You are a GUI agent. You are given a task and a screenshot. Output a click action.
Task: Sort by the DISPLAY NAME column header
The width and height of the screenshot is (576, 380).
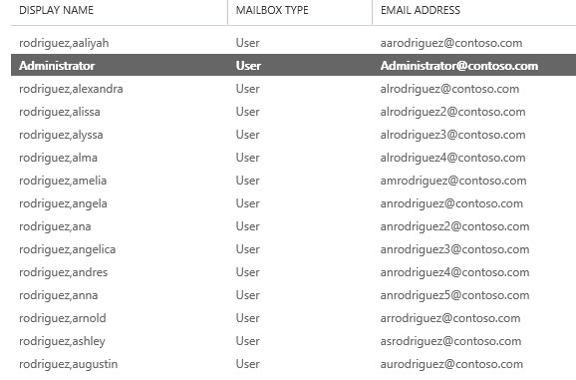(x=56, y=10)
